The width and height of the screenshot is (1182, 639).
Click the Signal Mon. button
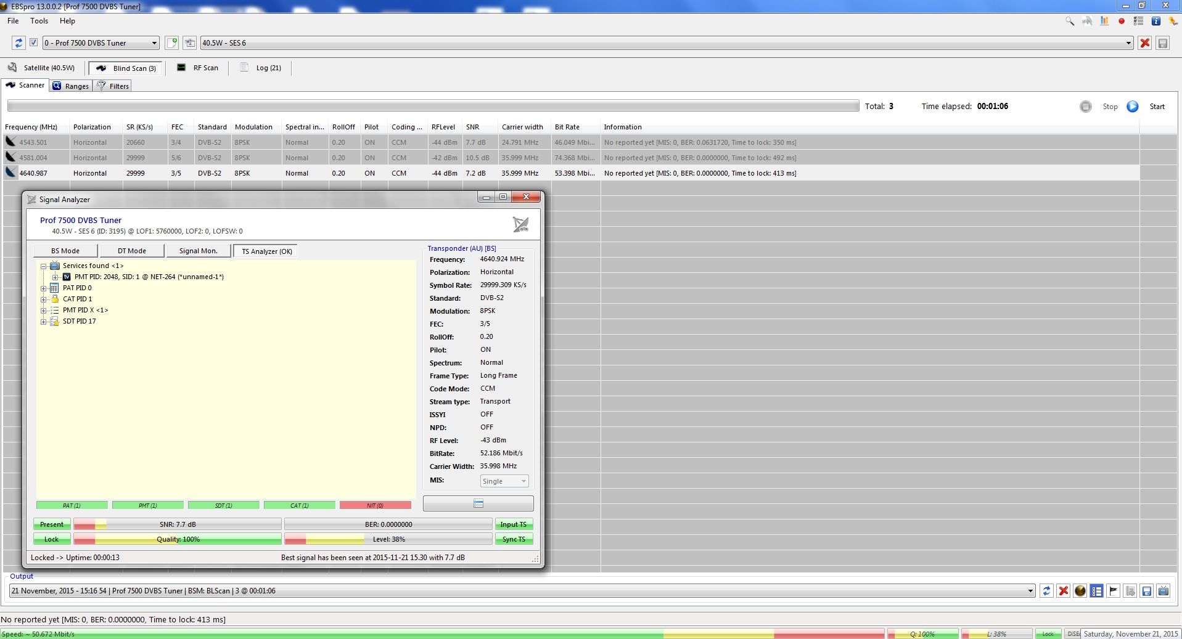pos(199,251)
